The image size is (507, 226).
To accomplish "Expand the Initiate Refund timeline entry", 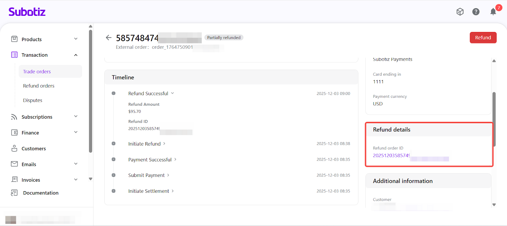I will (164, 144).
